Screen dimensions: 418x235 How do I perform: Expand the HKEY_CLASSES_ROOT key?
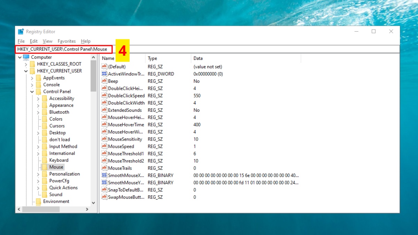[x=26, y=64]
